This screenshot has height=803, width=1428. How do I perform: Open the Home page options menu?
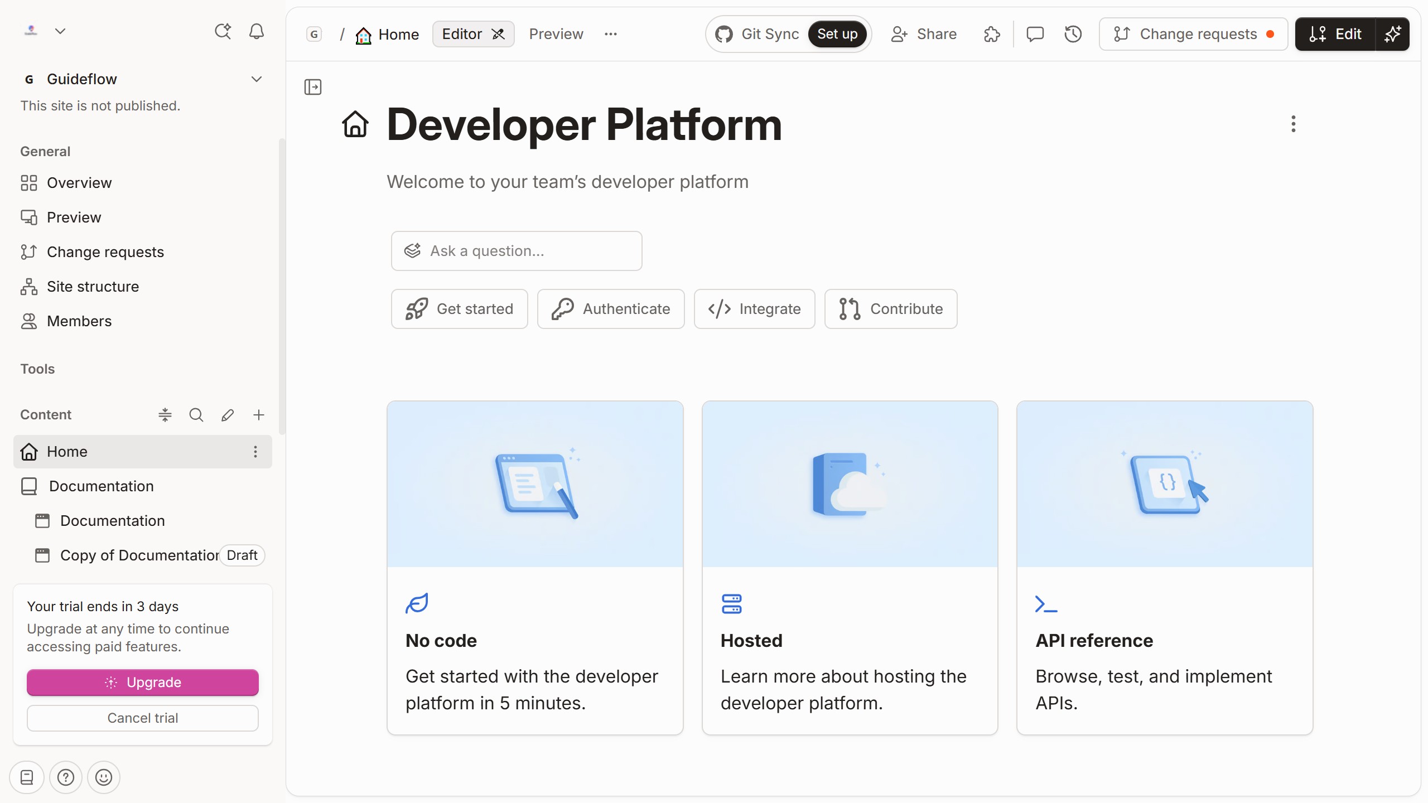coord(255,452)
